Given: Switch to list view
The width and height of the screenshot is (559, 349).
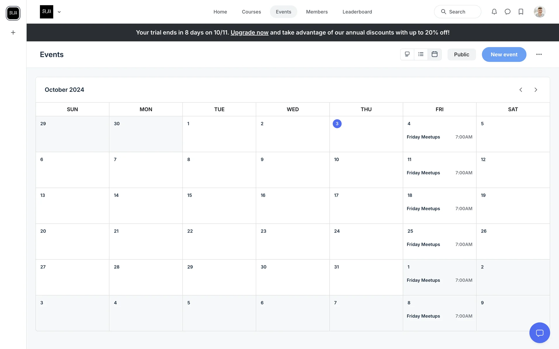Looking at the screenshot, I should coord(421,54).
